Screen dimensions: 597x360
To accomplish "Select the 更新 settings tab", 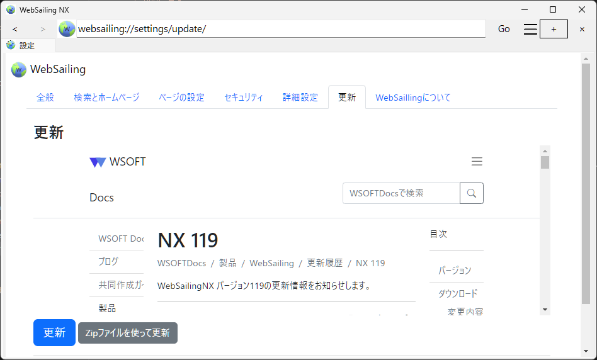I will click(x=347, y=98).
